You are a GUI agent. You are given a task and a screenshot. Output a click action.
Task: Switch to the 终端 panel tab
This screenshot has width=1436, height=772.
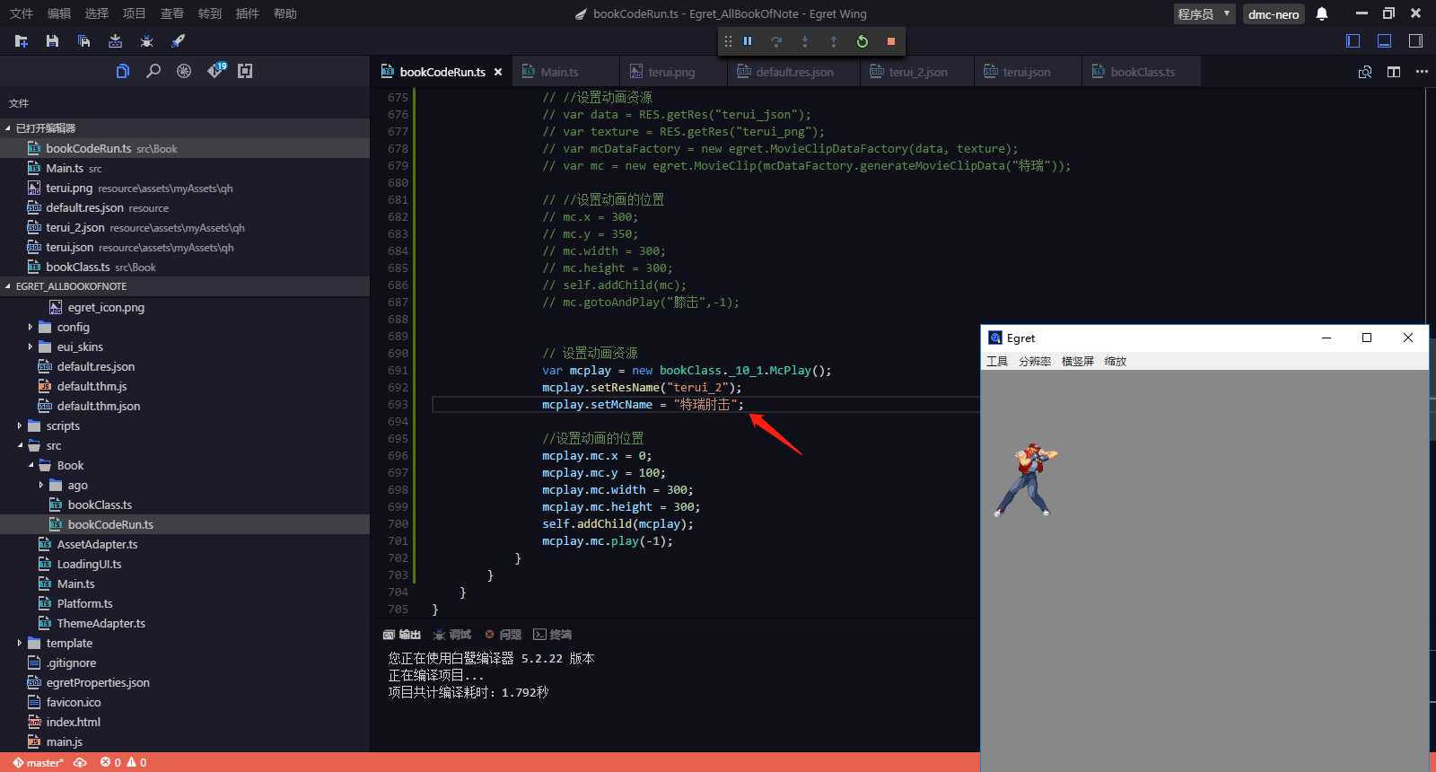553,635
